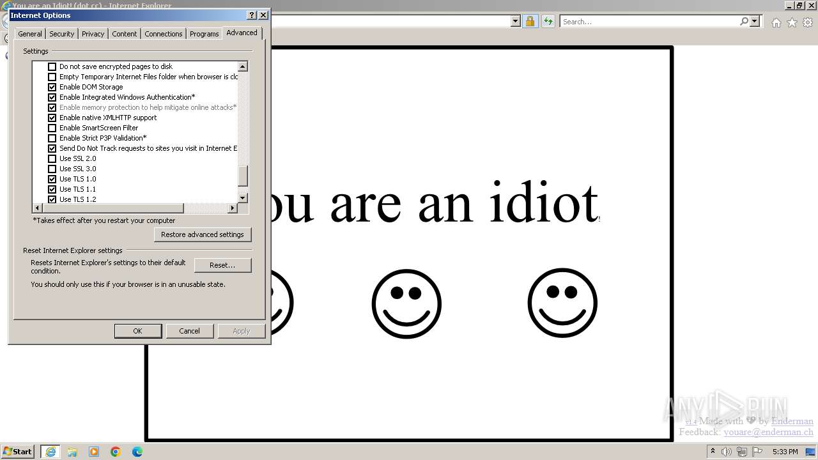Screen dimensions: 818x460
Task: Switch to the General tab
Action: point(30,34)
